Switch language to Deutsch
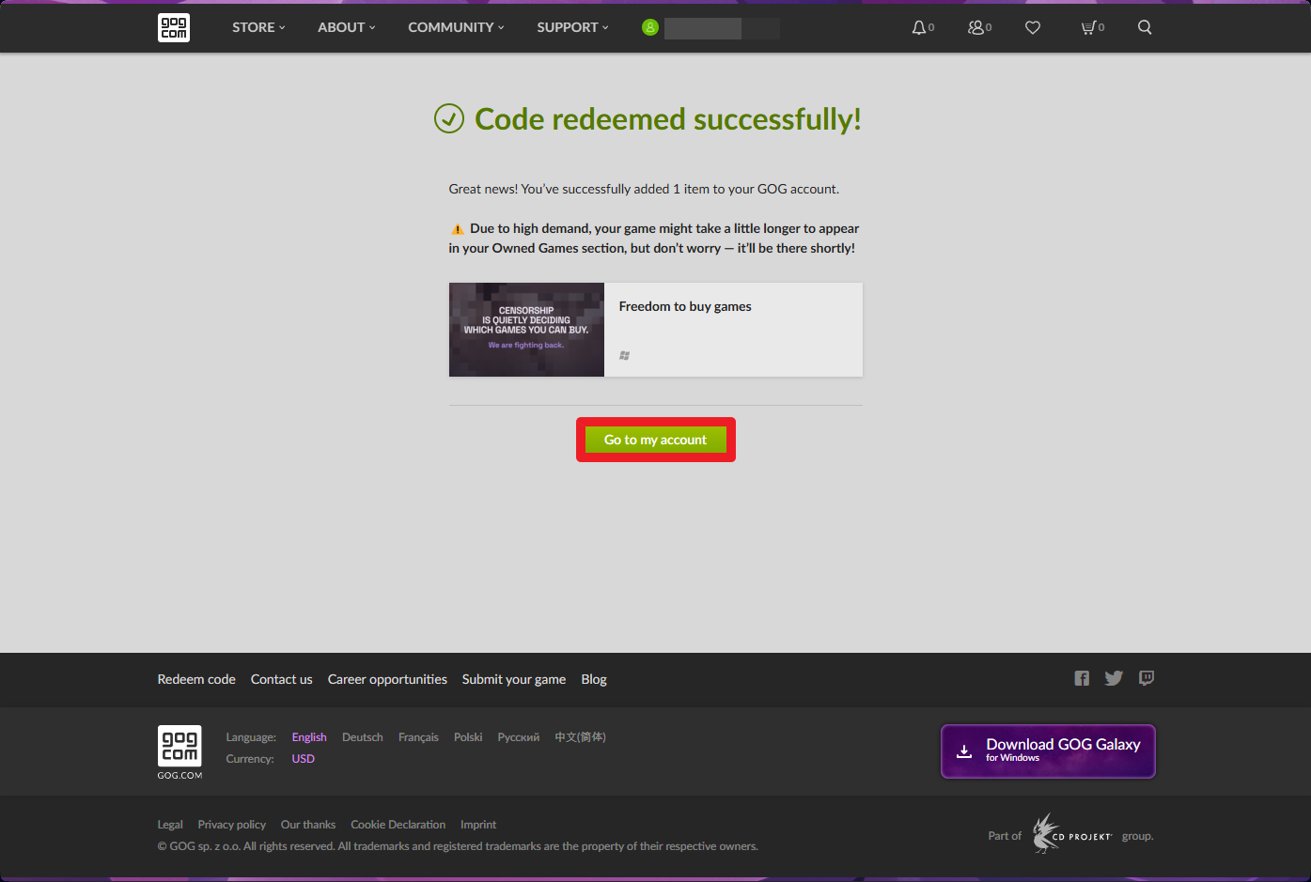1311x882 pixels. pyautogui.click(x=363, y=737)
